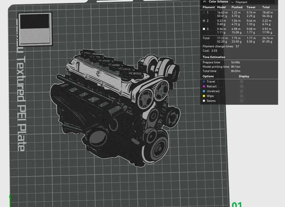This screenshot has height=207, width=285.
Task: Click filament 2 total '2.22 m'
Action: pyautogui.click(x=267, y=21)
